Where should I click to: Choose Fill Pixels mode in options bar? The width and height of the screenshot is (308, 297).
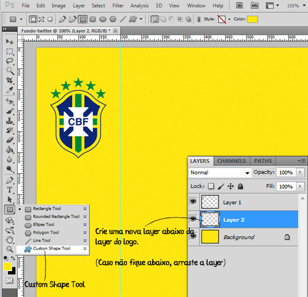(x=50, y=19)
